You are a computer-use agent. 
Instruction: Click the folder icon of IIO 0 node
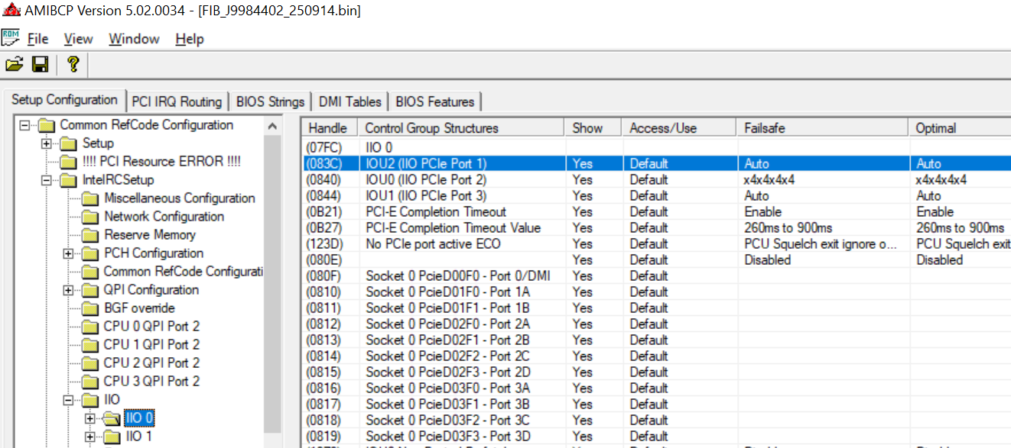pyautogui.click(x=112, y=418)
